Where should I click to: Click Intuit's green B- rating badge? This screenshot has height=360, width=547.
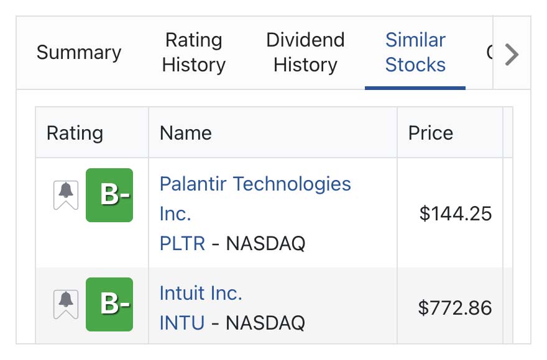(x=109, y=304)
